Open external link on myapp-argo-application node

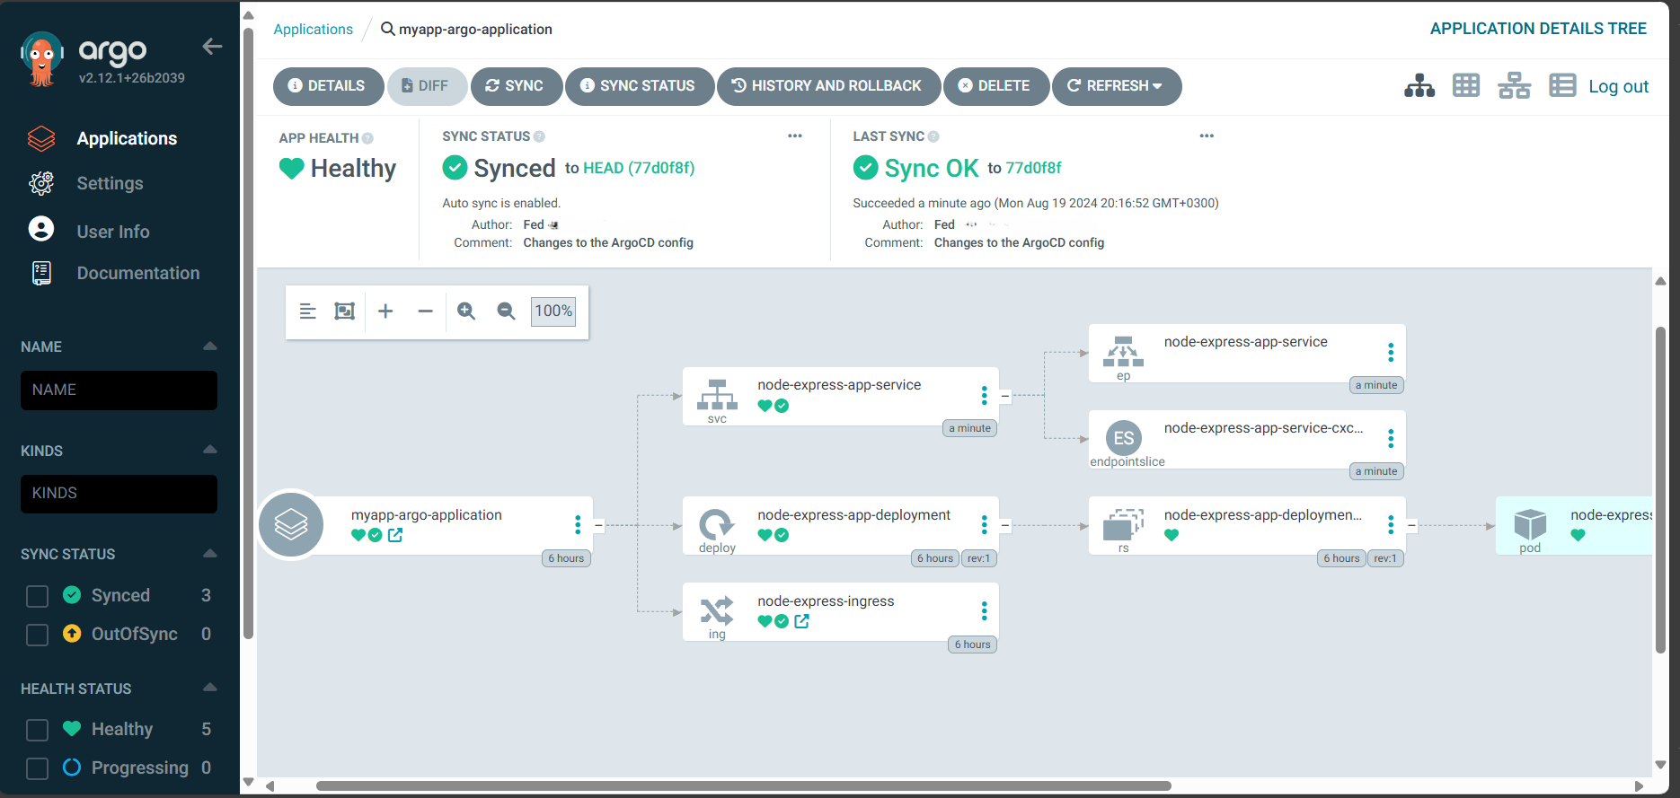(395, 535)
